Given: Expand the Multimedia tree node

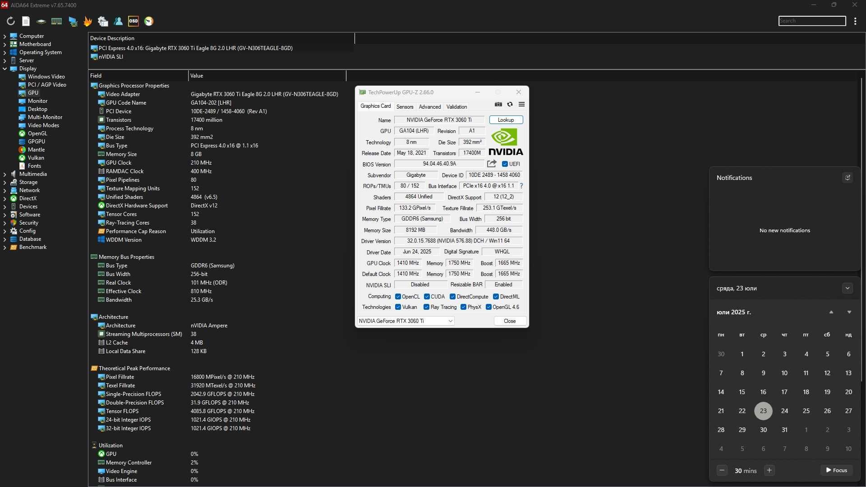Looking at the screenshot, I should coord(5,174).
